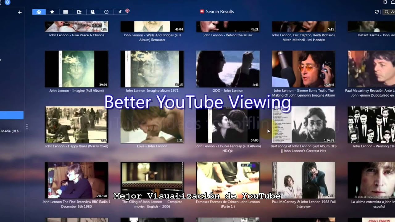Click the refresh icon near search
The image size is (395, 222).
click(x=376, y=12)
